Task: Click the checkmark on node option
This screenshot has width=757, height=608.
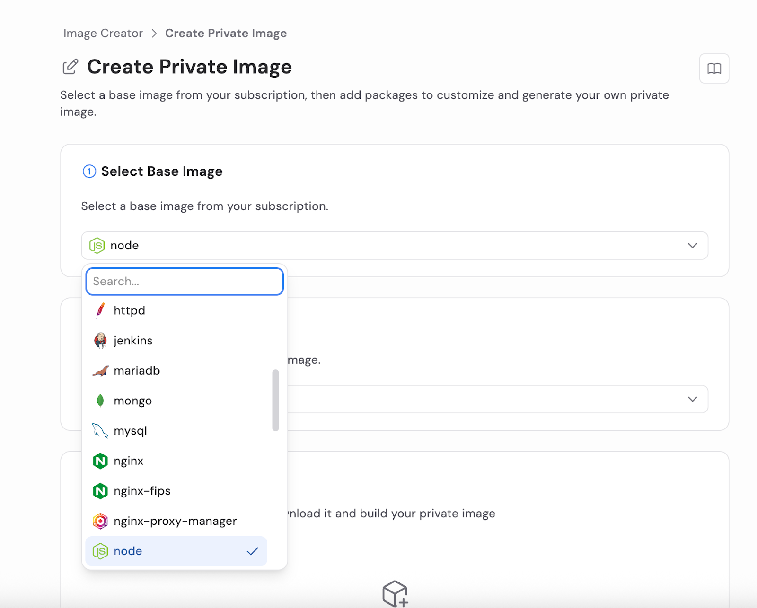Action: coord(253,551)
